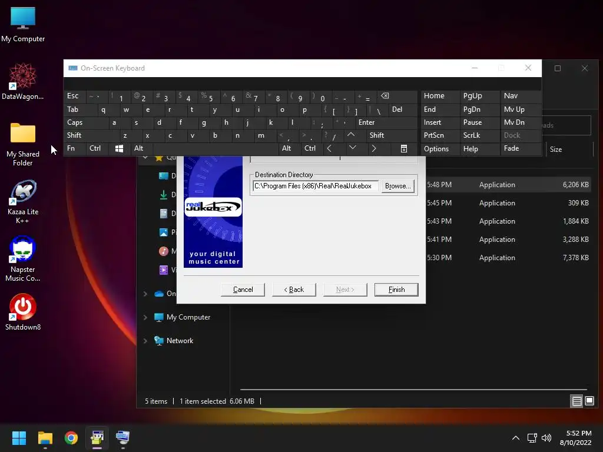The height and width of the screenshot is (452, 603).
Task: Toggle left Alt key on On-Screen Keyboard
Action: 141,149
